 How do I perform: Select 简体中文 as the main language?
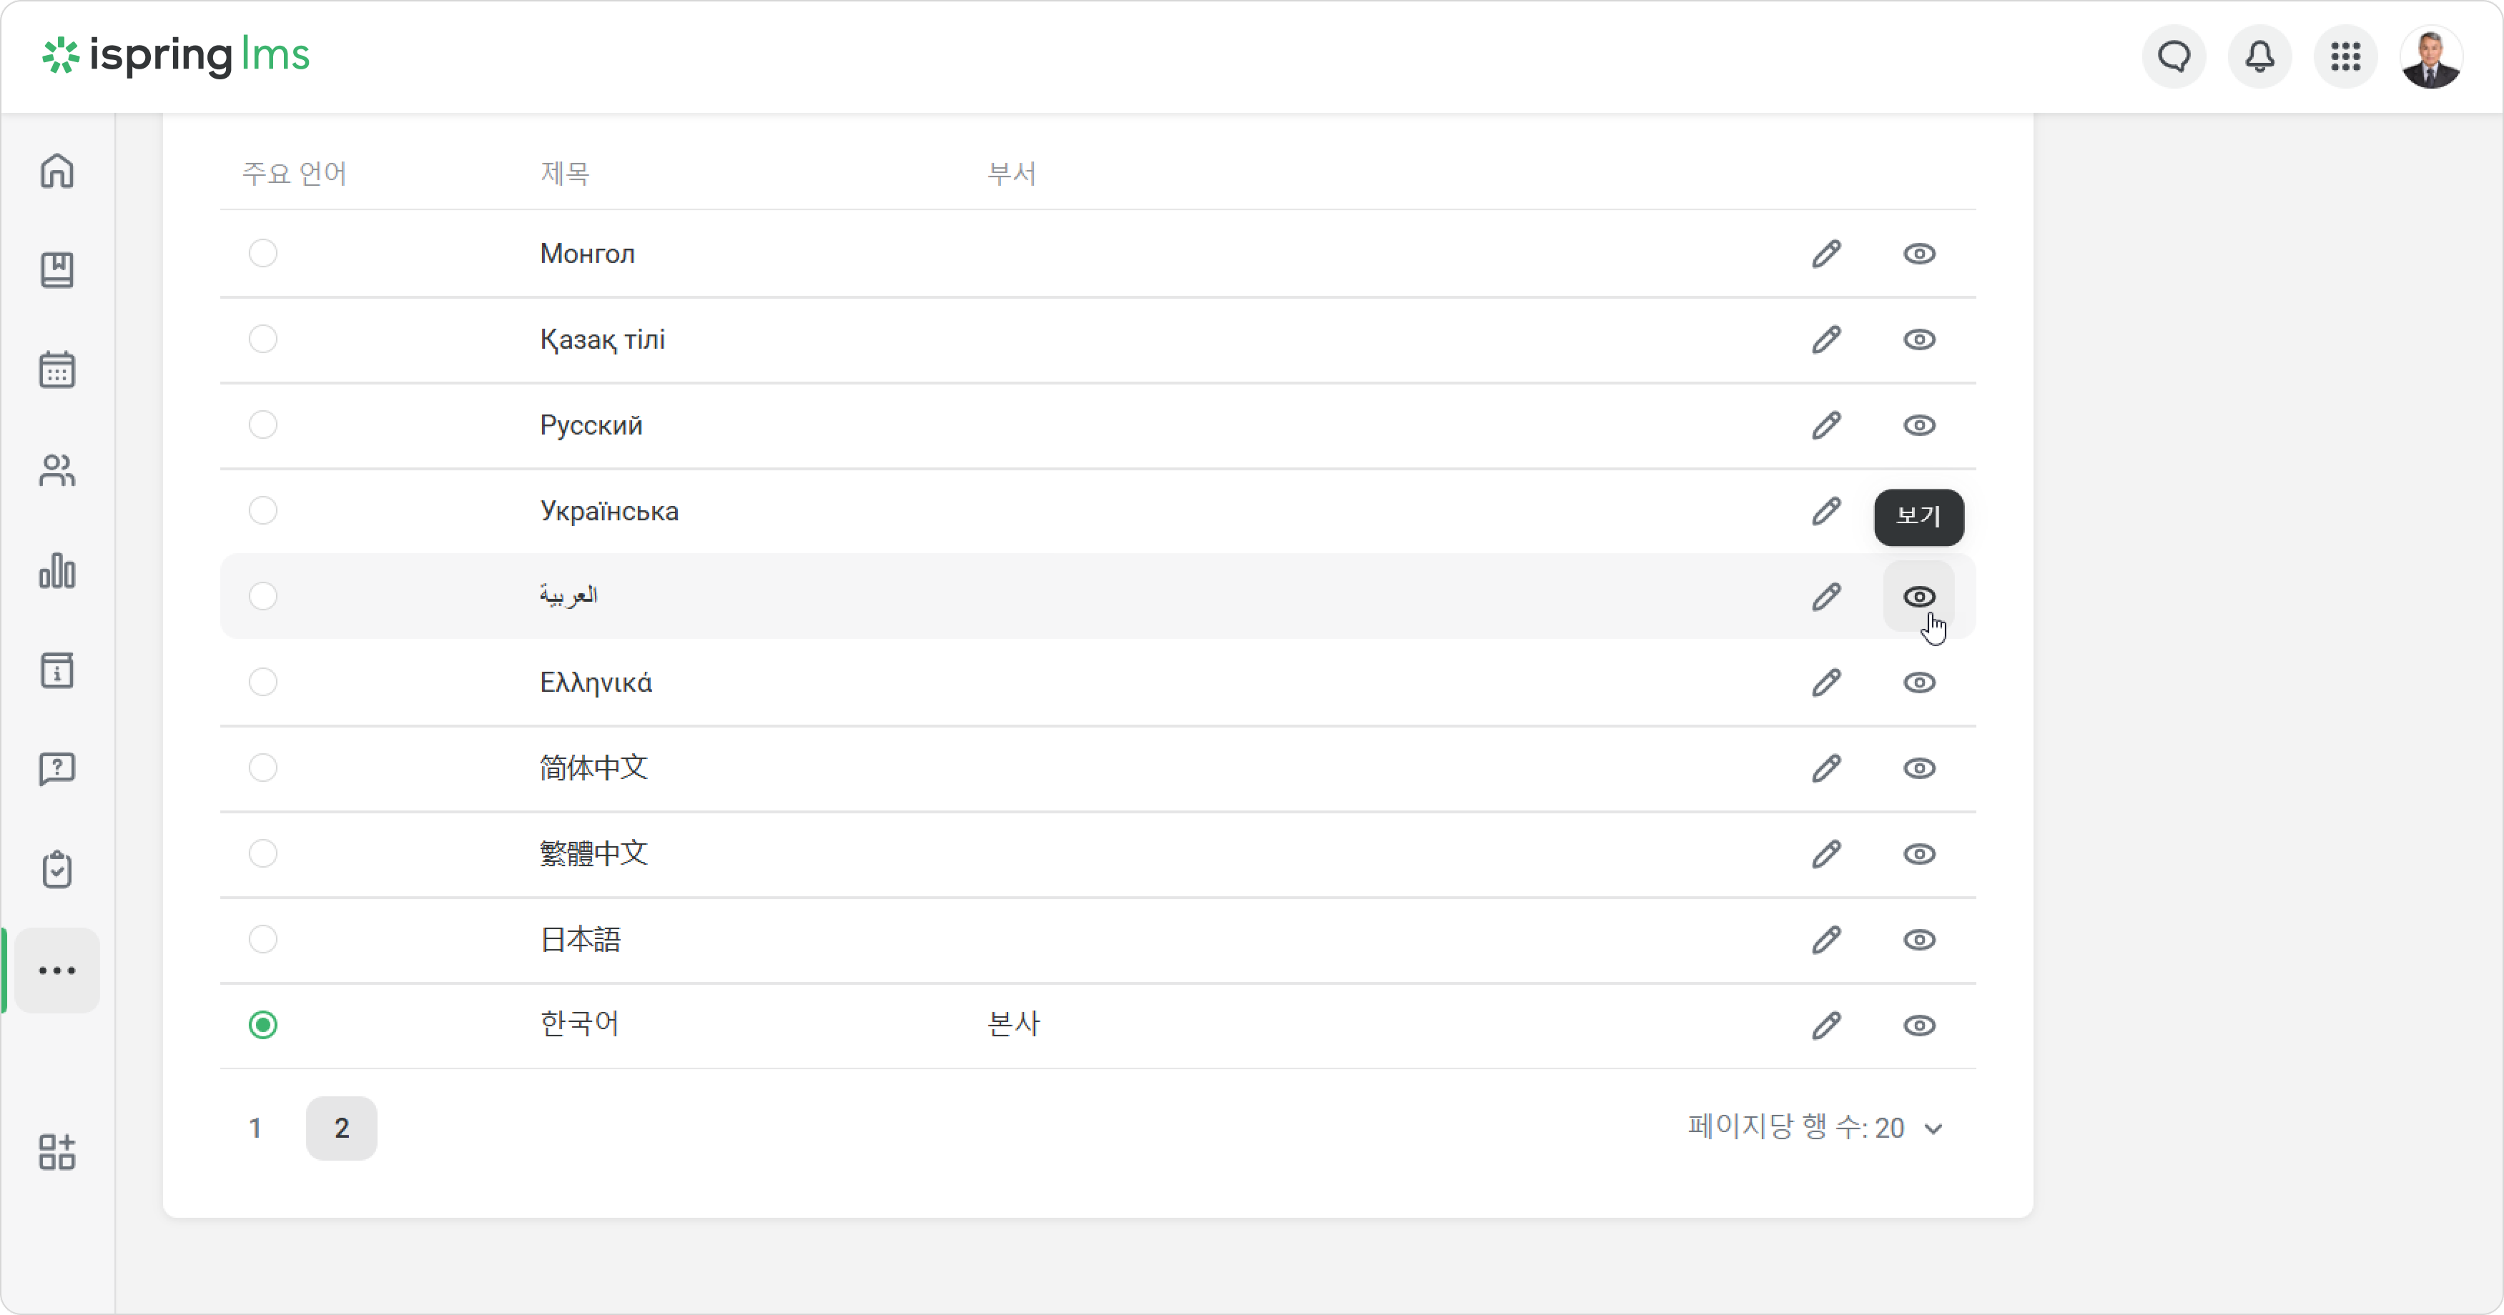tap(262, 768)
